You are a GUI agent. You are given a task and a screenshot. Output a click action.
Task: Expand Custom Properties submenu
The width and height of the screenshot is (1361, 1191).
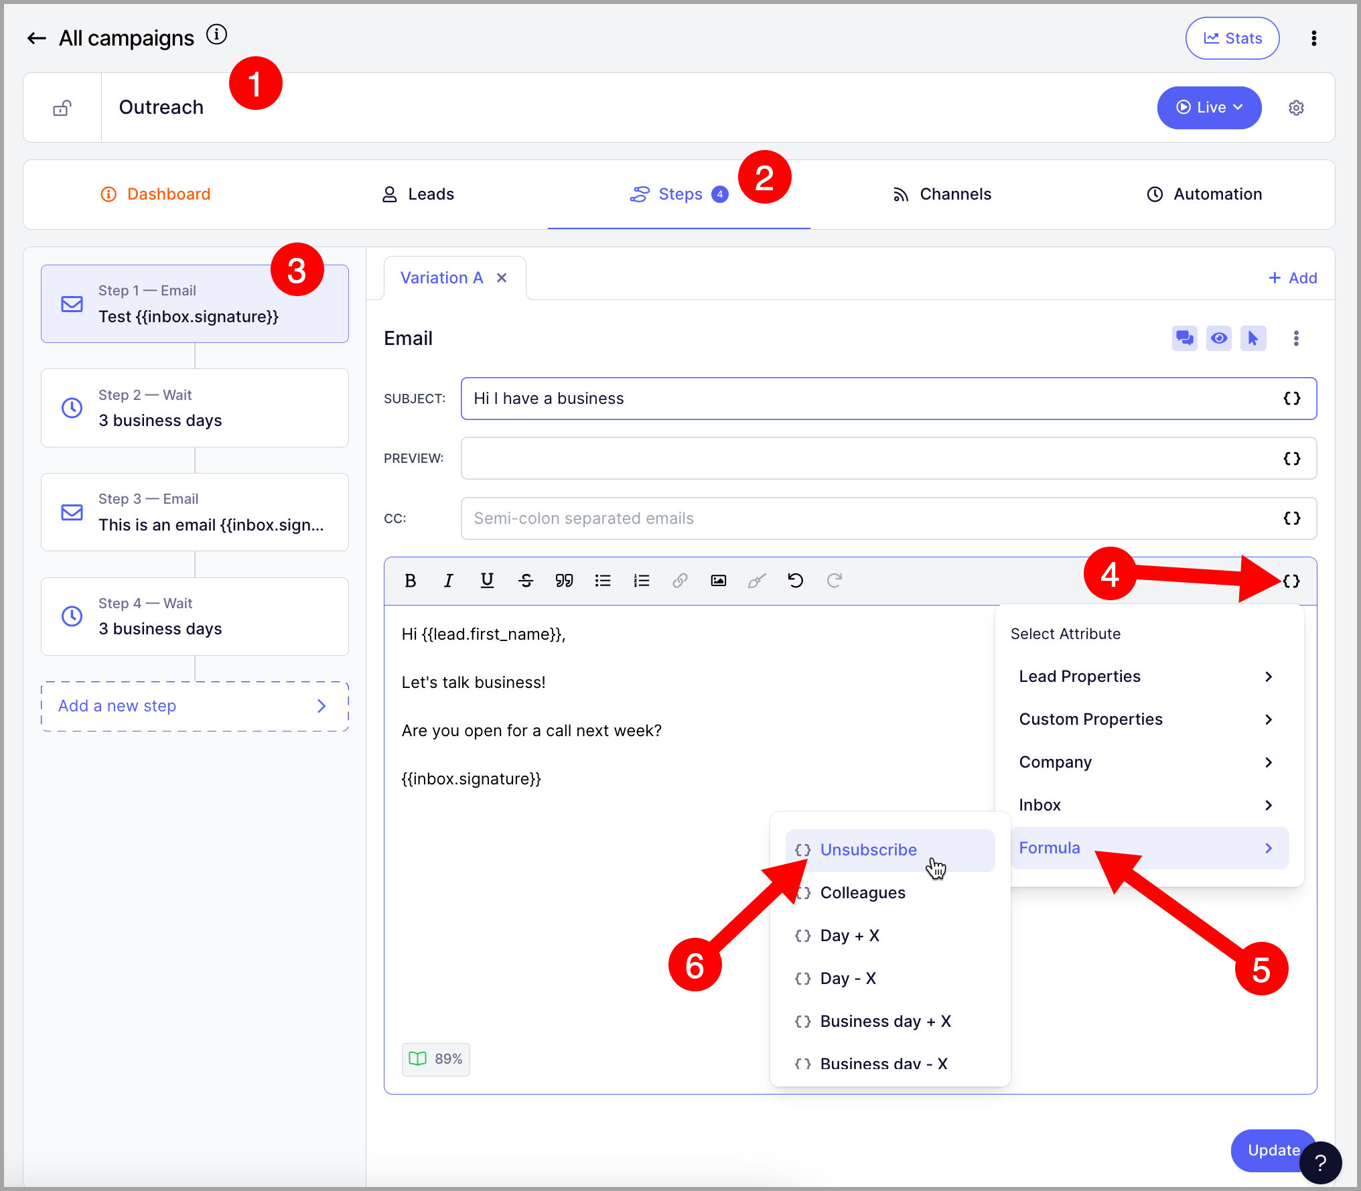click(x=1149, y=719)
